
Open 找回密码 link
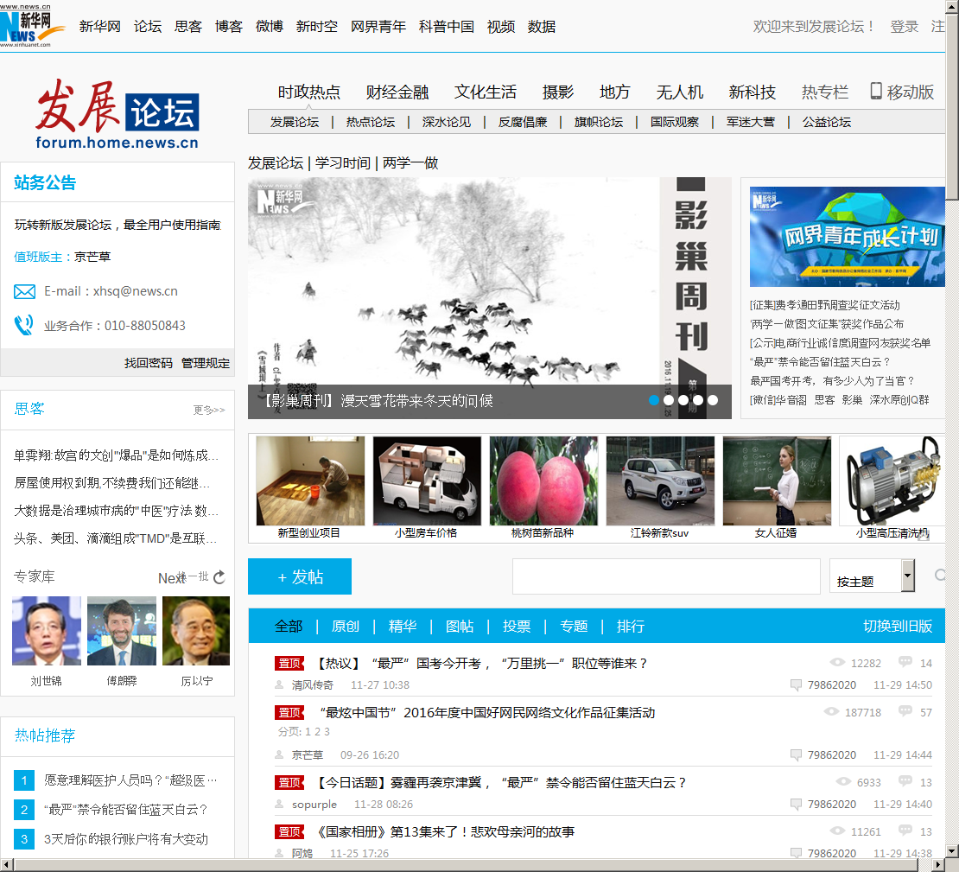149,363
